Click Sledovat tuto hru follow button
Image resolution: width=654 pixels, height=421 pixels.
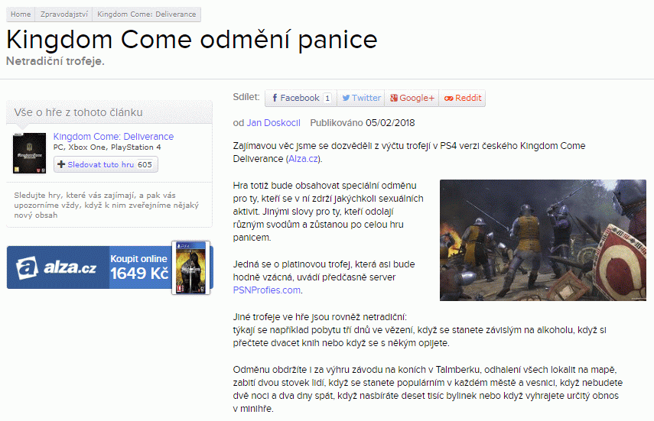pyautogui.click(x=106, y=164)
